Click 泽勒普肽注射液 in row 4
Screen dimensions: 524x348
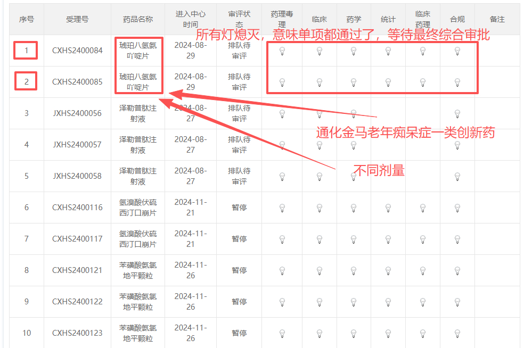[138, 145]
